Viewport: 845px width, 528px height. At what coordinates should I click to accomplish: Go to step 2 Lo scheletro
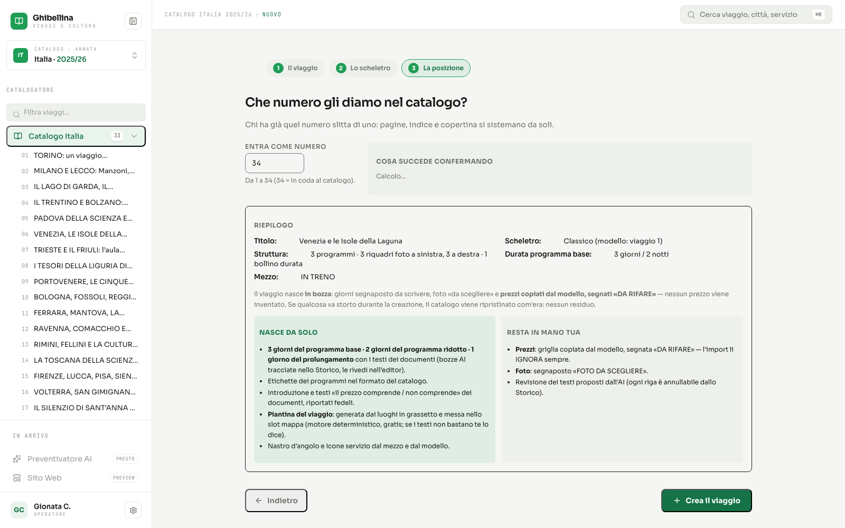(363, 68)
